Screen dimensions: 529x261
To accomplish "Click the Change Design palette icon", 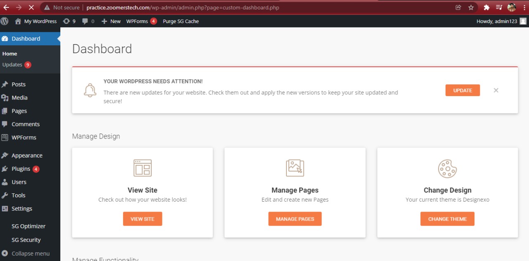I will pos(448,169).
